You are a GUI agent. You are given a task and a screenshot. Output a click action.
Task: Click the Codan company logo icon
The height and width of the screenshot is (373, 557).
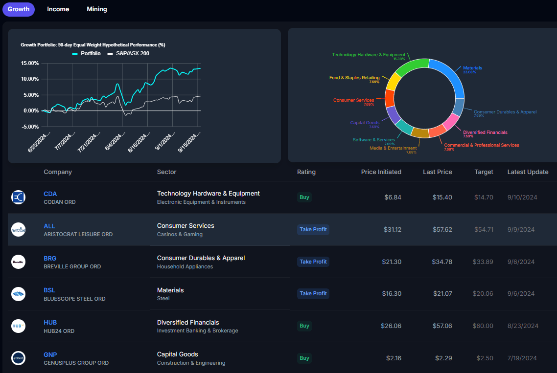[x=18, y=197]
